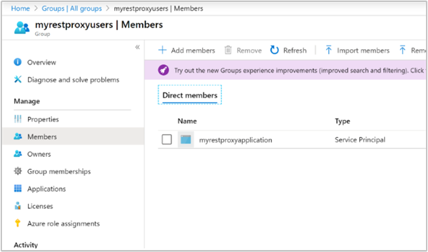Click the myrestproxyusers | Members breadcrumb text

[158, 9]
